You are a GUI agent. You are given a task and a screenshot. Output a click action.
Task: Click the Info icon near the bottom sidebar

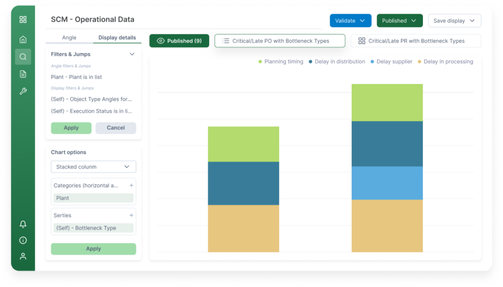pos(23,240)
